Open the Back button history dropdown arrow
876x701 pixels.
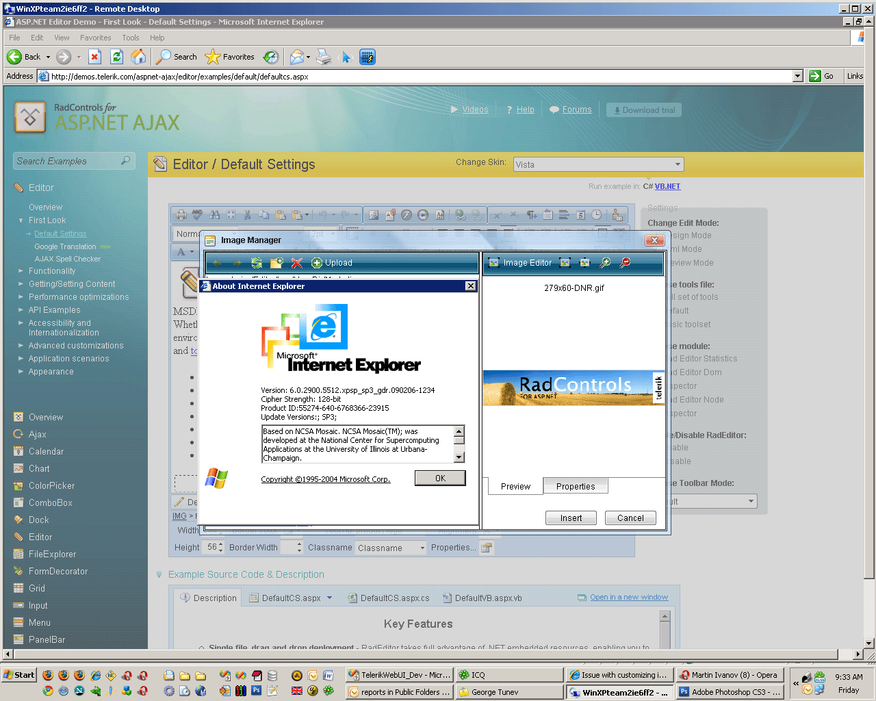48,57
